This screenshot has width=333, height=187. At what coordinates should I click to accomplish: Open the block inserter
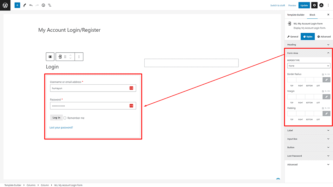17,5
